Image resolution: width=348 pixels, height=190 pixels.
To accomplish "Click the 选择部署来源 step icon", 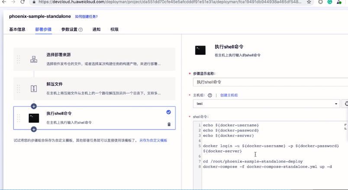I will [x=34, y=59].
